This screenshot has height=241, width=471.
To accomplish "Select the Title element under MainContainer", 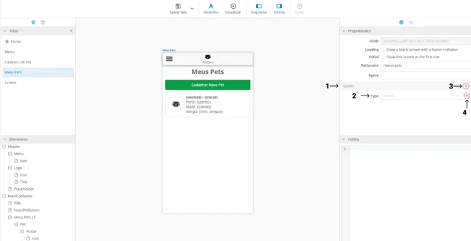I will (18, 203).
